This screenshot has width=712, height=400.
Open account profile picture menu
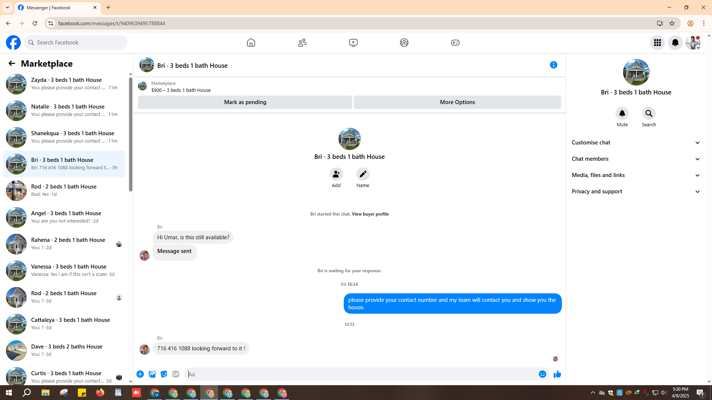point(693,43)
